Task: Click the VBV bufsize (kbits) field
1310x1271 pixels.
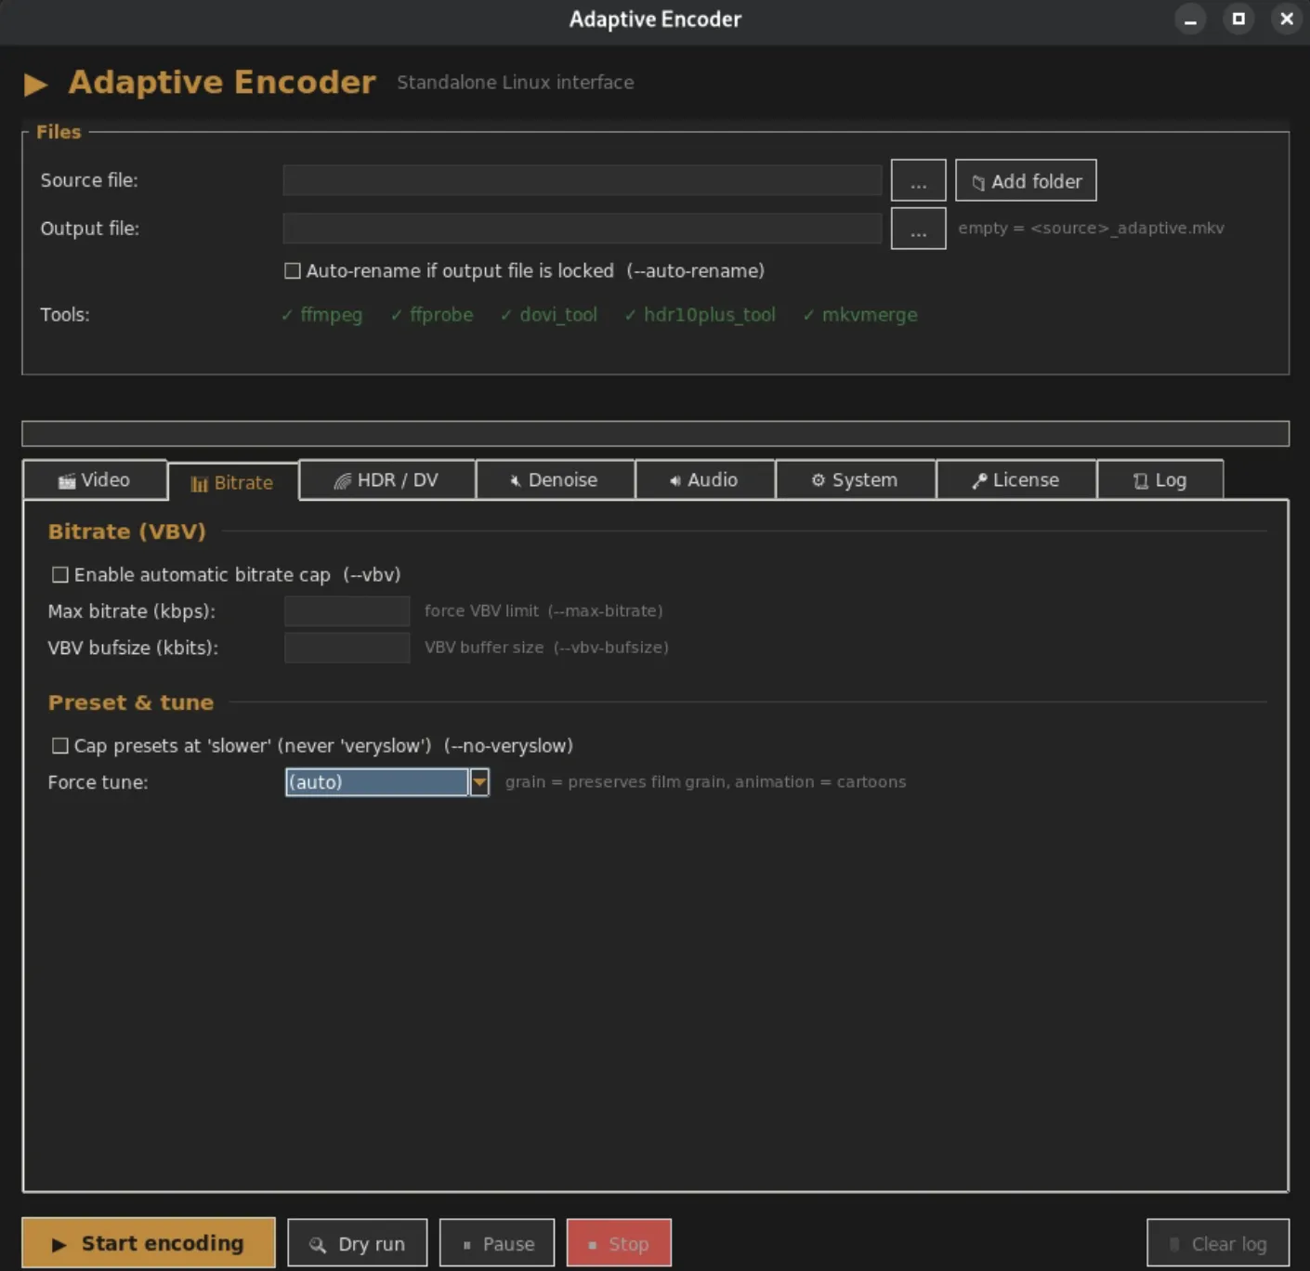Action: point(347,648)
